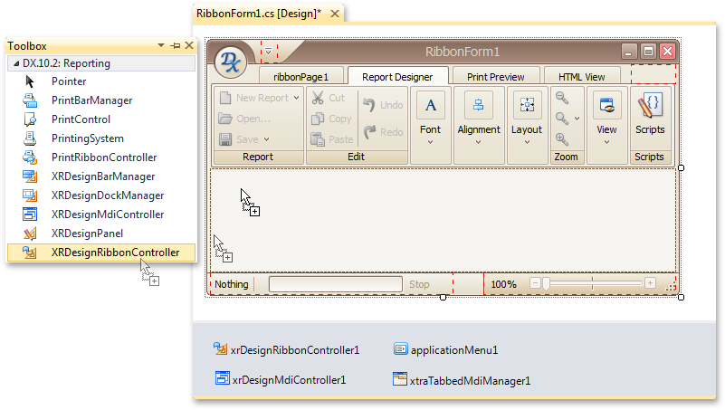Click the Edit group caption
The width and height of the screenshot is (725, 410).
(356, 157)
